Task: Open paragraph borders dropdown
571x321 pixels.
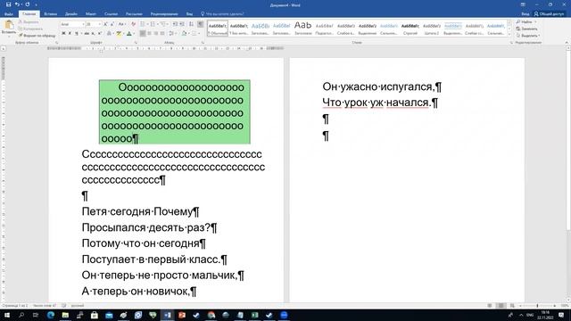Action: (199, 33)
